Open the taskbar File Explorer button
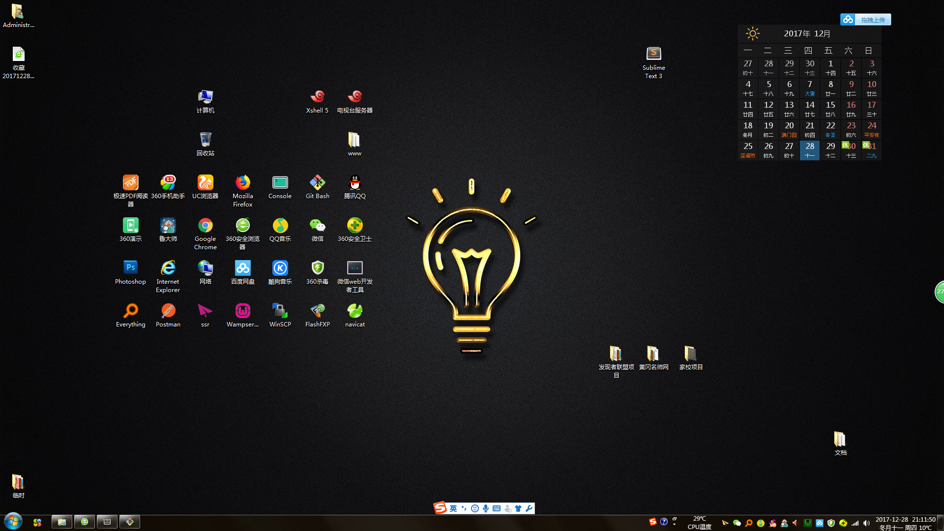 pyautogui.click(x=62, y=522)
